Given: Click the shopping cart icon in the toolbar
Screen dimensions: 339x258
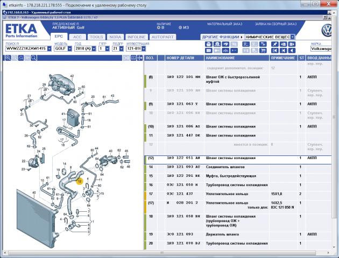Looking at the screenshot, I should (263, 51).
